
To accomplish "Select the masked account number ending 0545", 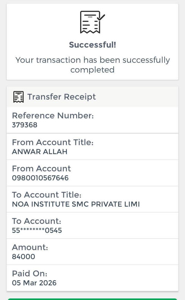I will click(37, 230).
